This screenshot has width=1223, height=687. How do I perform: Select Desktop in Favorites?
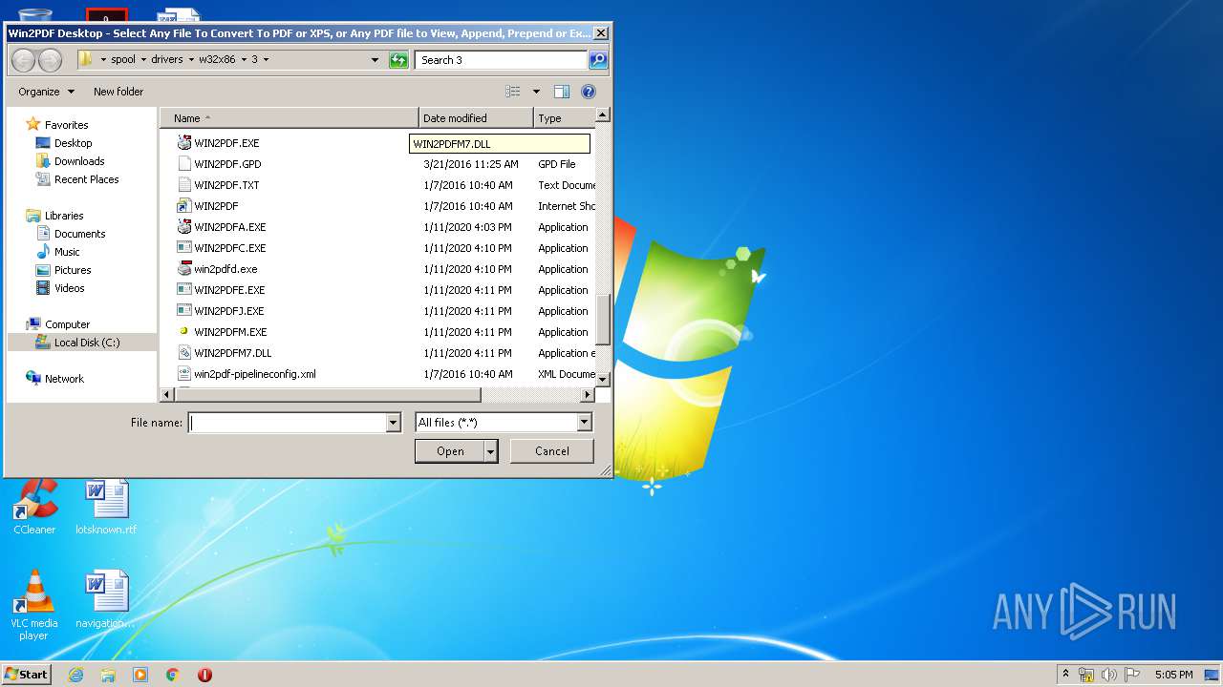[x=73, y=143]
